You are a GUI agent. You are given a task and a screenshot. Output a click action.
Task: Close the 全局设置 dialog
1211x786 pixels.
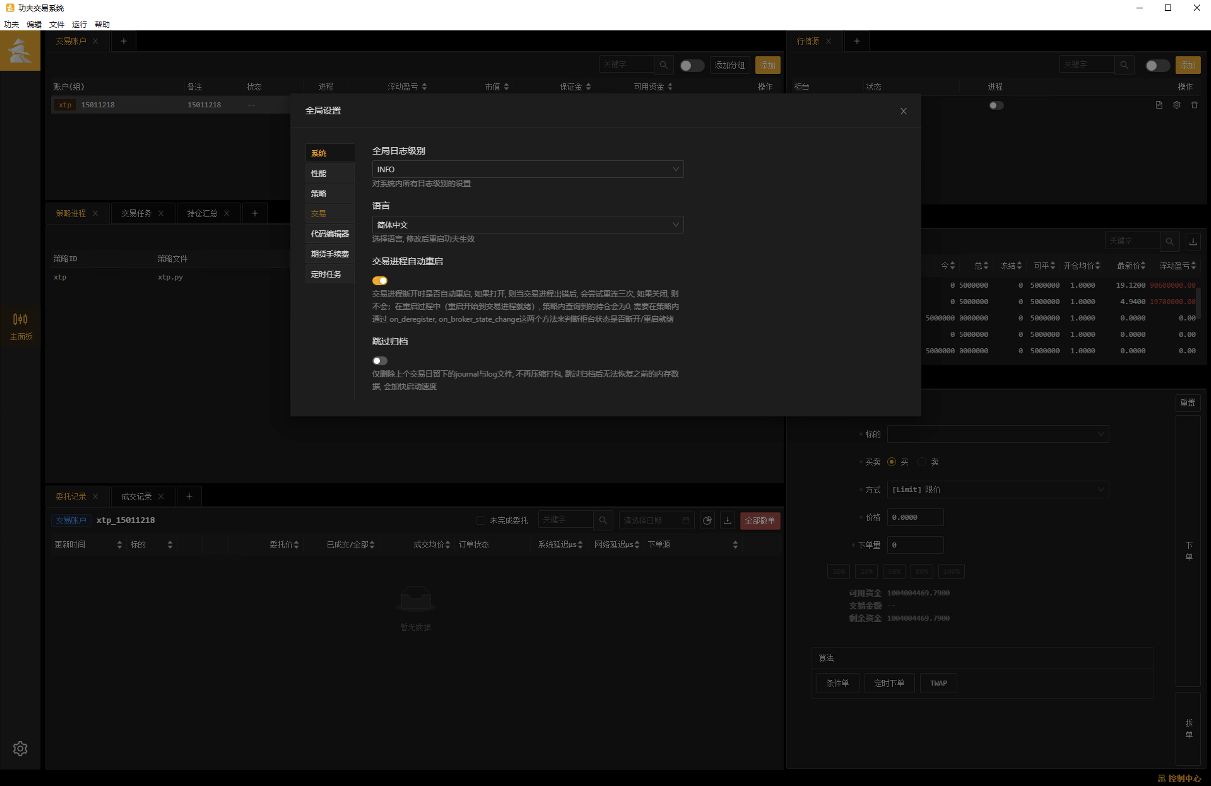coord(903,111)
